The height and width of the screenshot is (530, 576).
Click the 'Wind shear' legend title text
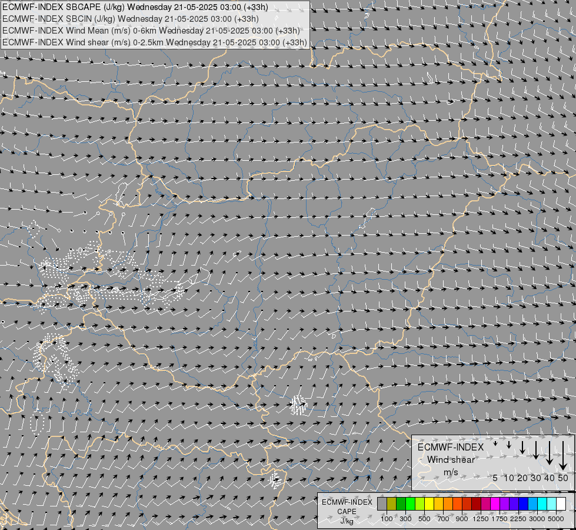451,460
